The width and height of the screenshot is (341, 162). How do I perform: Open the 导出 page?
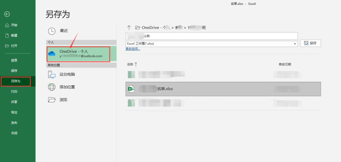tap(14, 112)
